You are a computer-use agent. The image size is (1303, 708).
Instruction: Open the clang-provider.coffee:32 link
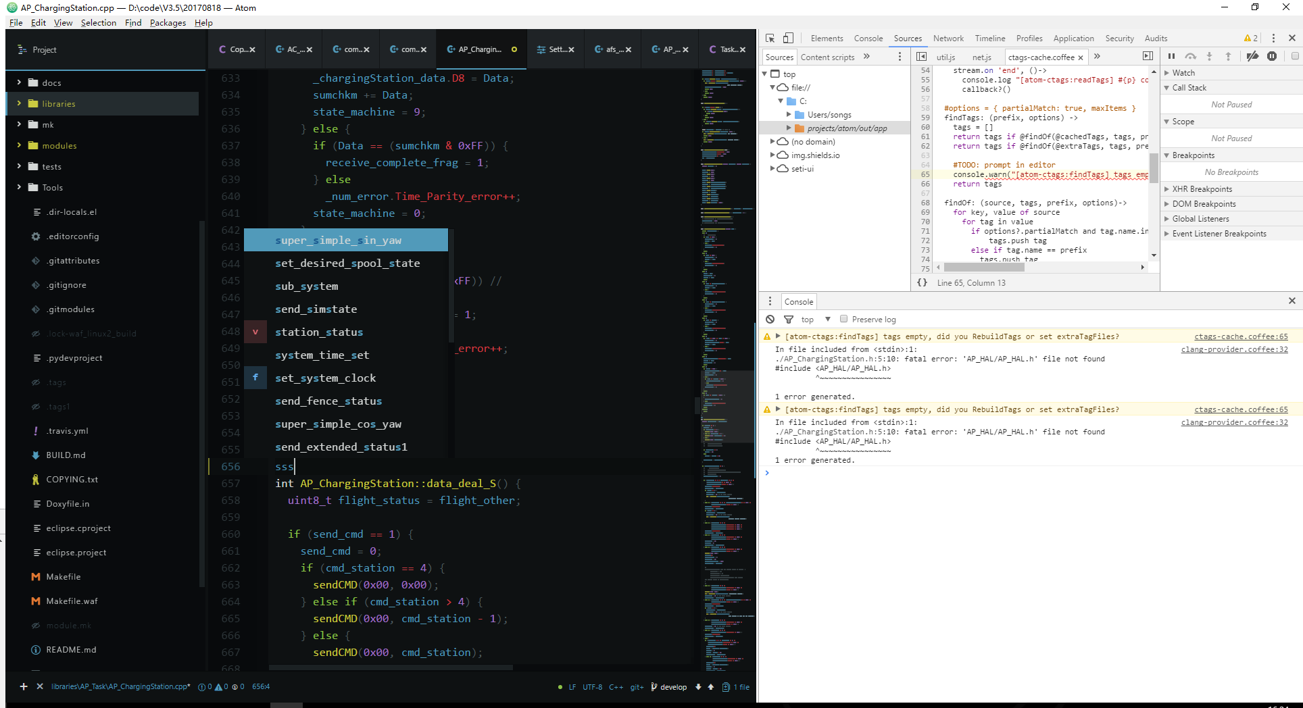coord(1234,349)
